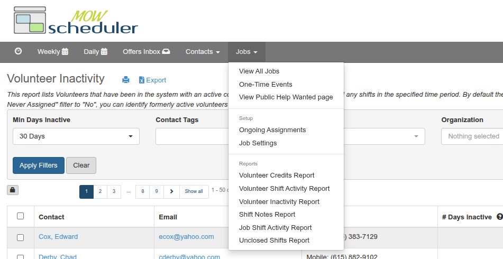Open the Min Days Inactive dropdown
The height and width of the screenshot is (259, 503).
(x=76, y=136)
